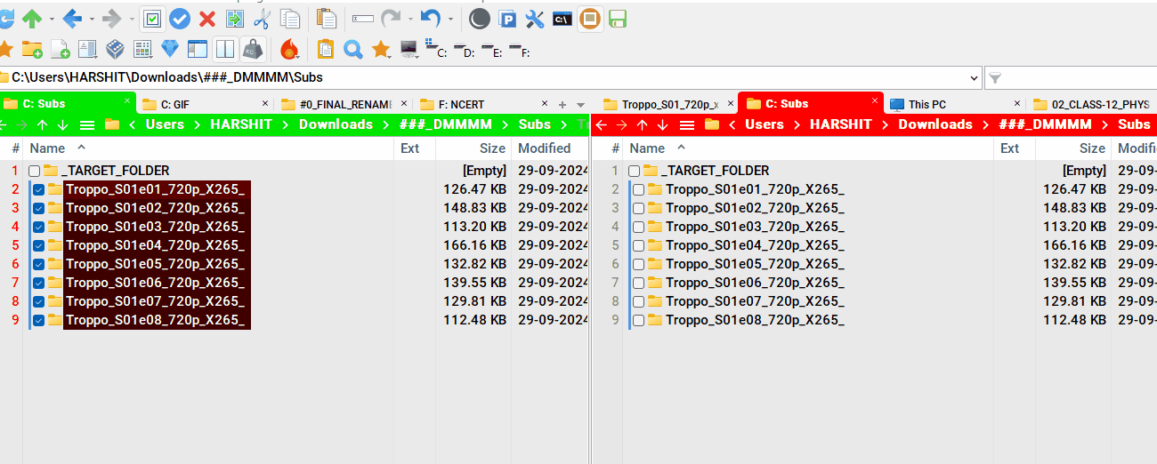Check Troppo_S01e05 checkbox in right pane
The height and width of the screenshot is (464, 1157).
[638, 264]
